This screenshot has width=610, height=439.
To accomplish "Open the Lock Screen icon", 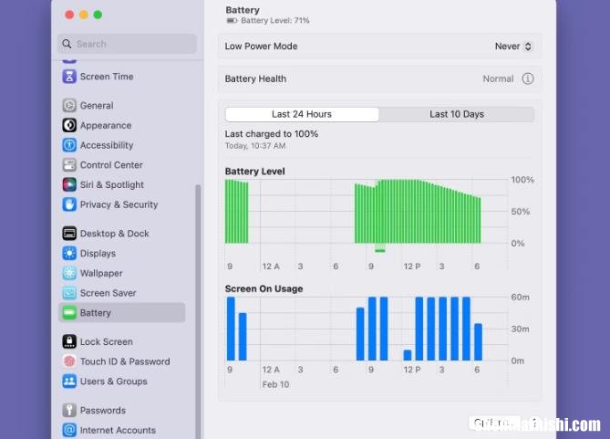I will (69, 341).
